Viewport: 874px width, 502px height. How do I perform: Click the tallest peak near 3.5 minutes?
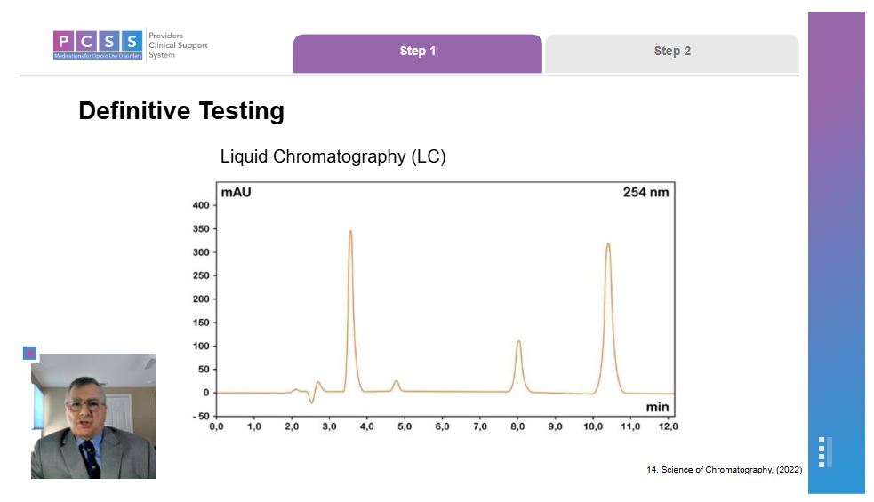(x=350, y=233)
